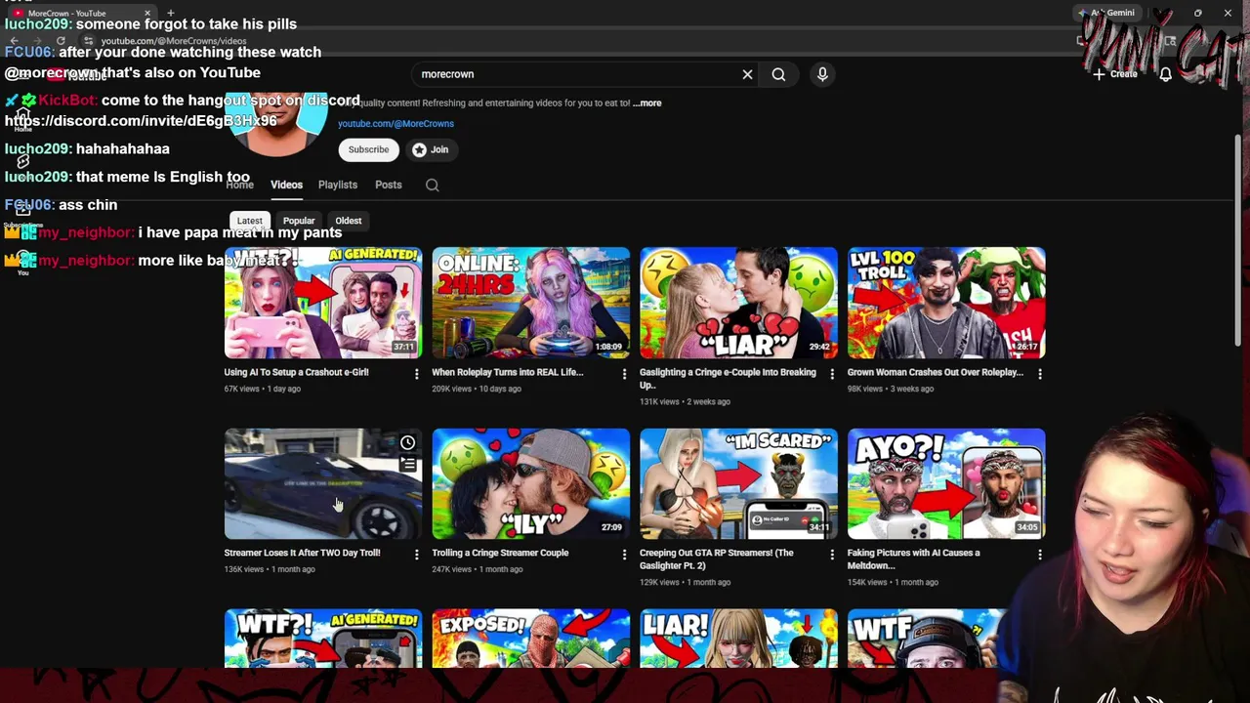Click the Create button
1250x703 pixels.
pyautogui.click(x=1115, y=74)
